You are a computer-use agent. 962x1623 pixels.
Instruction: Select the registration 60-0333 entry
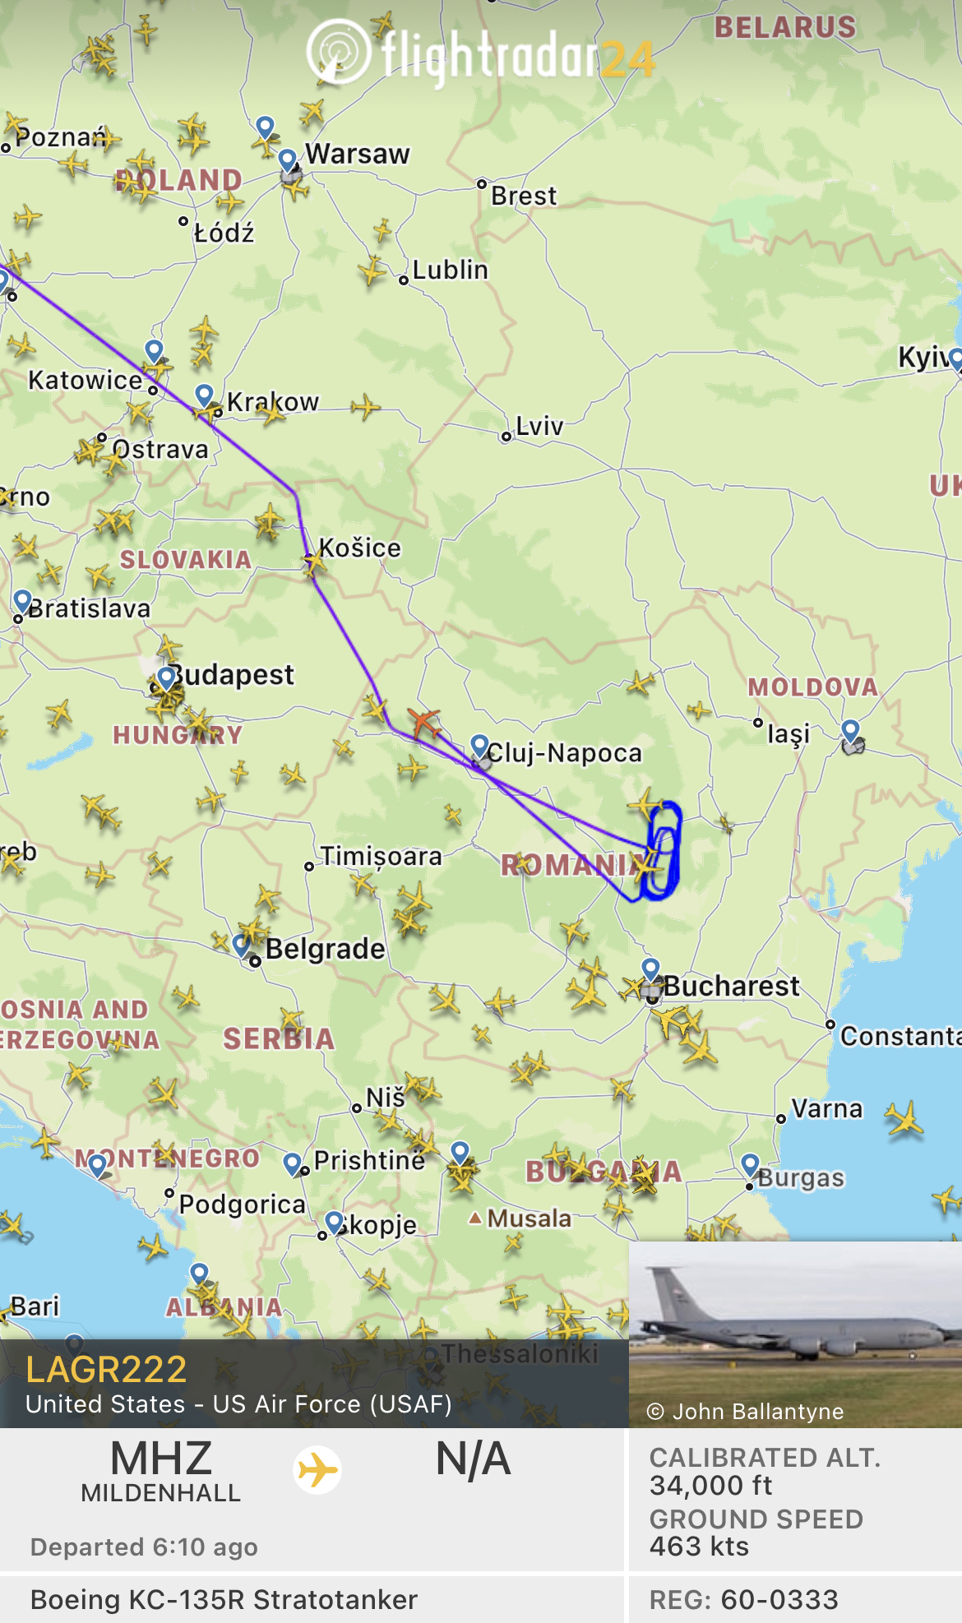point(744,1599)
